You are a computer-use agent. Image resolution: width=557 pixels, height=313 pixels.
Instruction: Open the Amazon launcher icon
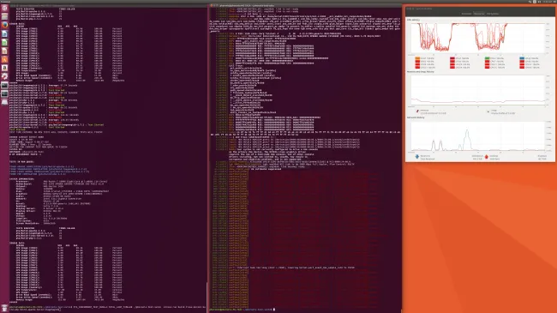point(4,68)
